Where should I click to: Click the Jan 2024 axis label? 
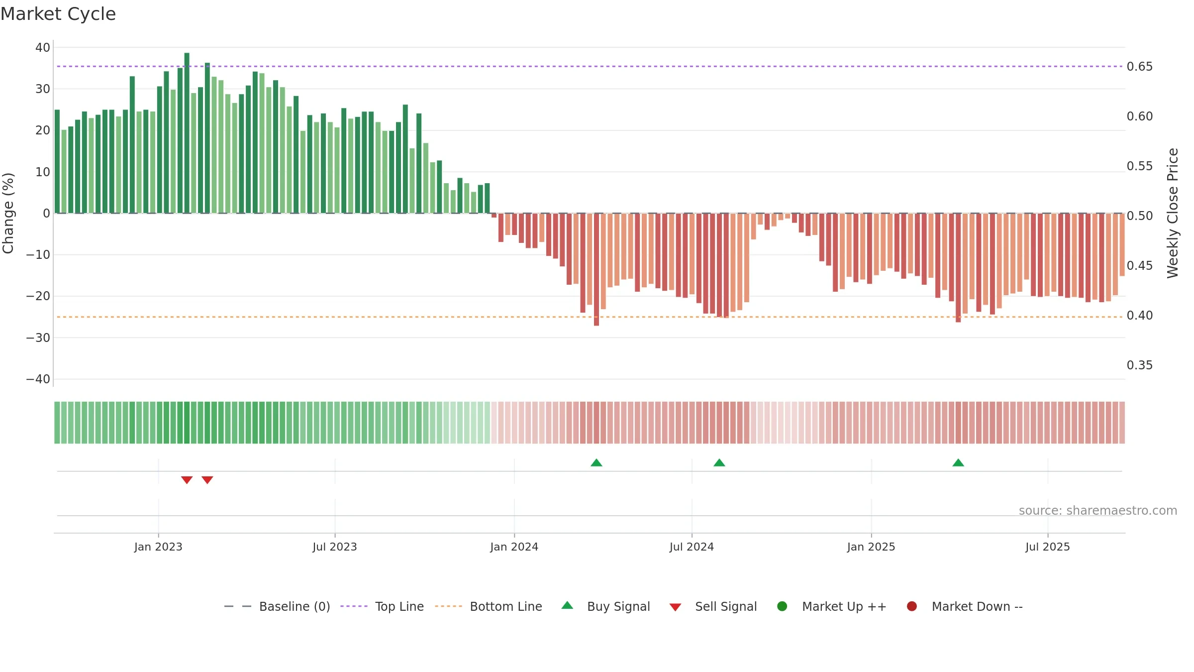(514, 547)
